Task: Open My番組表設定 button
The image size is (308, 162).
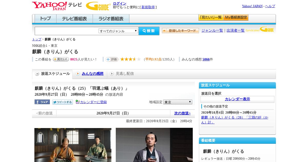Action: tap(236, 17)
